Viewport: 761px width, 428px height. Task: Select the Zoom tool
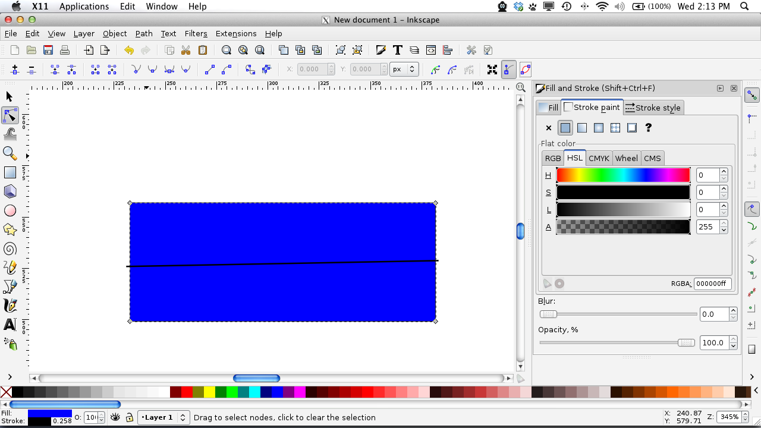coord(10,153)
